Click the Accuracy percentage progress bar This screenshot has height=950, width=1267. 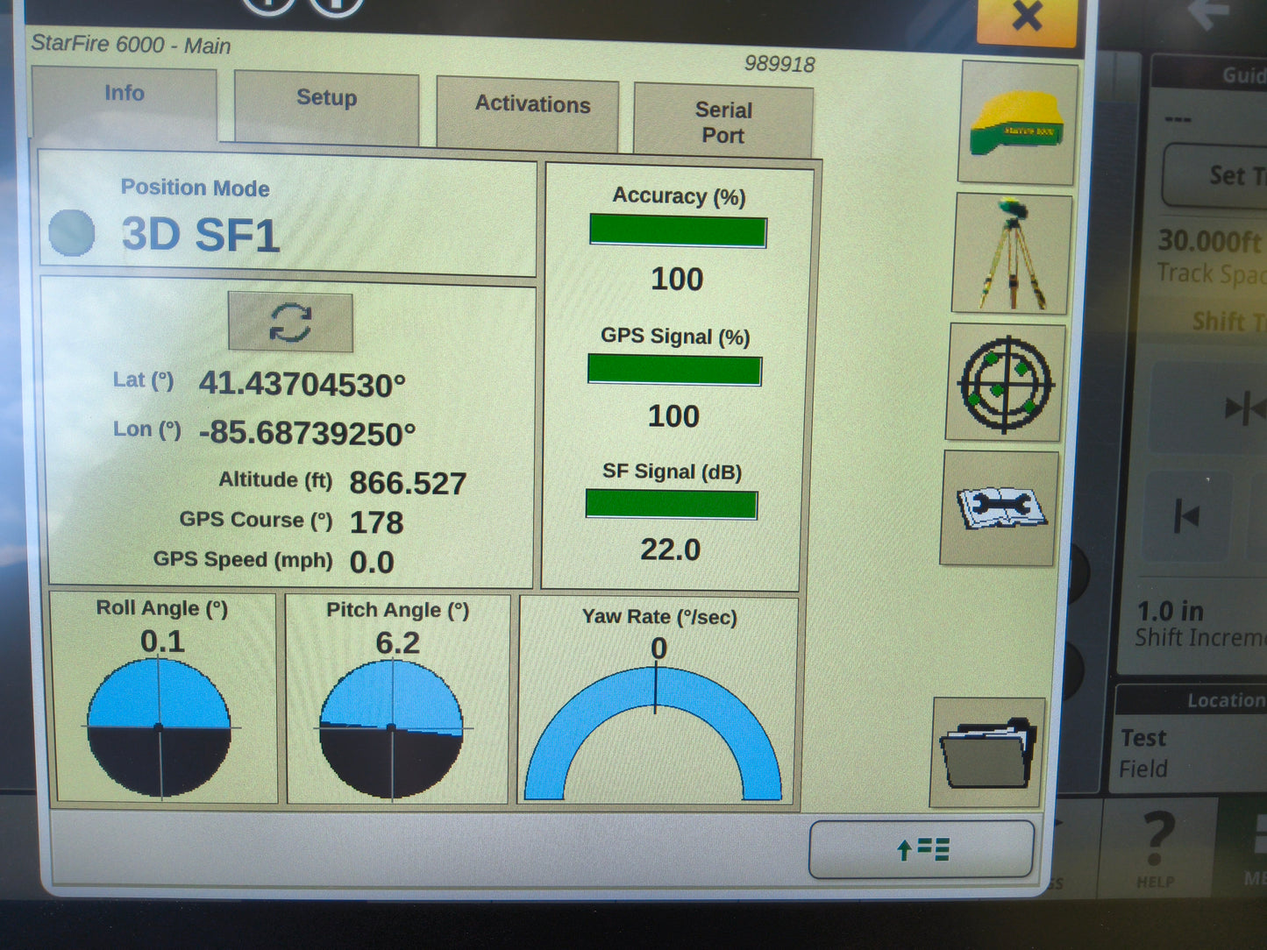click(678, 231)
